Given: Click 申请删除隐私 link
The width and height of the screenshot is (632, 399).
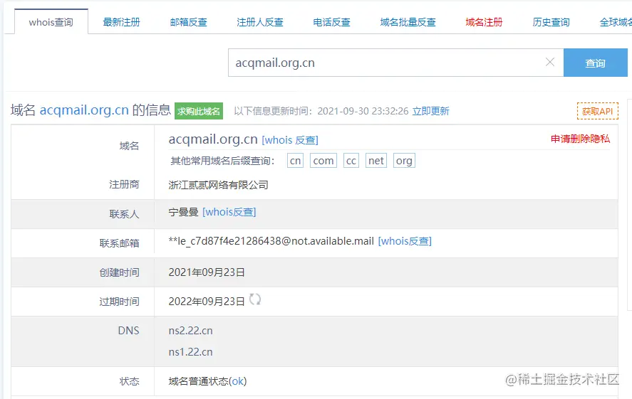Looking at the screenshot, I should [581, 139].
